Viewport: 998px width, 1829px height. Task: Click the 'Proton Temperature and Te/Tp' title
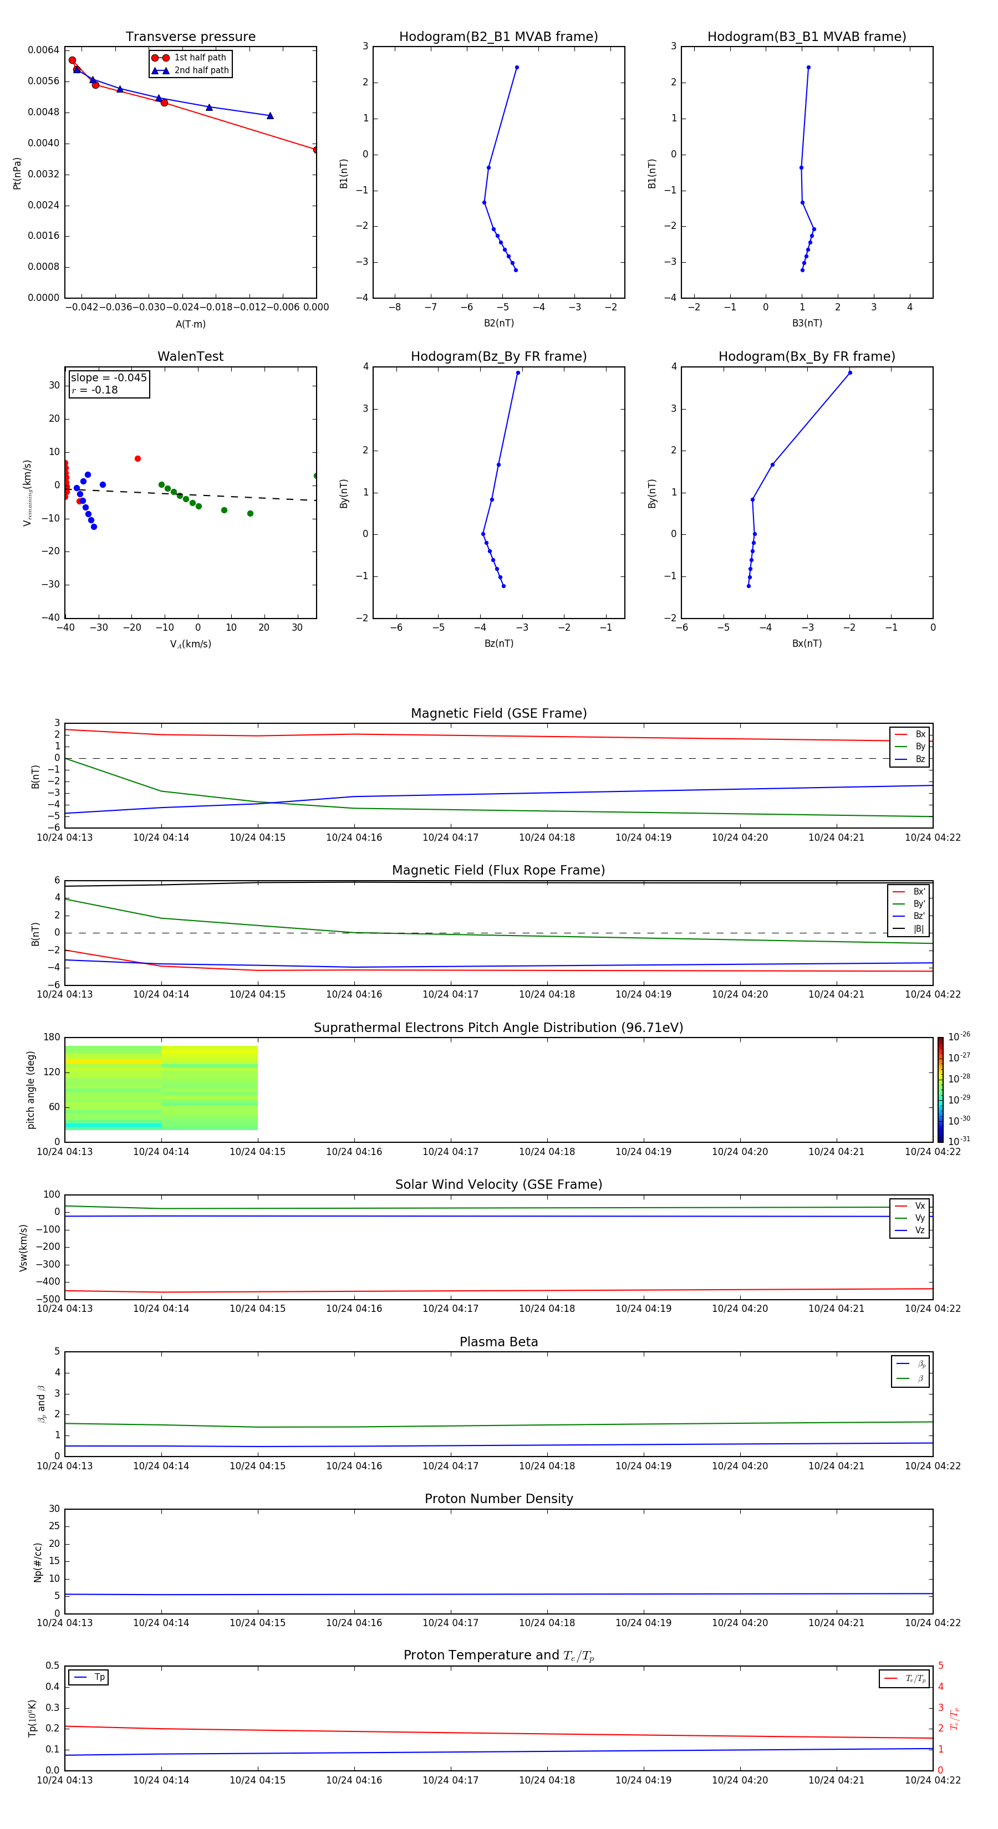[x=498, y=1656]
